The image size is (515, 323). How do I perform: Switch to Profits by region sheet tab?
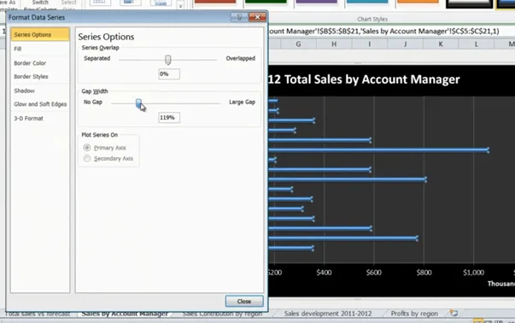point(414,314)
